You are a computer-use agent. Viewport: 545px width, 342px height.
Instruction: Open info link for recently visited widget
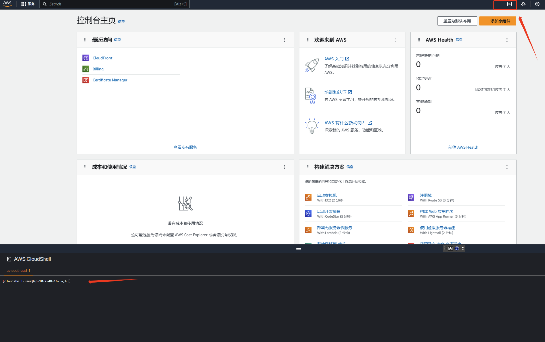click(x=117, y=40)
